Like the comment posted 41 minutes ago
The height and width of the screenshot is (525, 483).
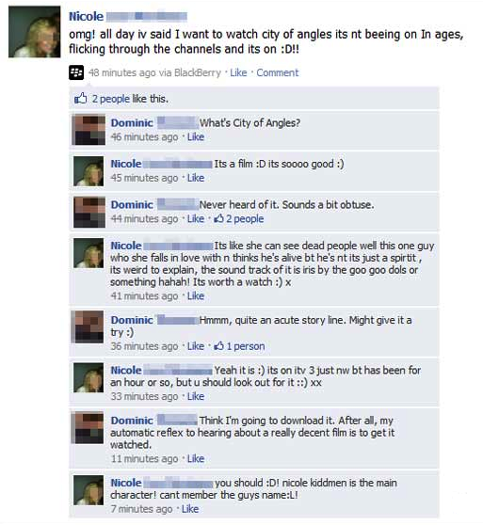point(196,296)
